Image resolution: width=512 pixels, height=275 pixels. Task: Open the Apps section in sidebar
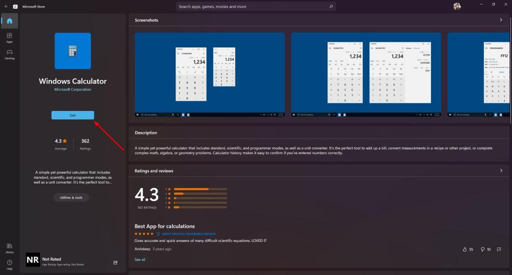[x=9, y=38]
